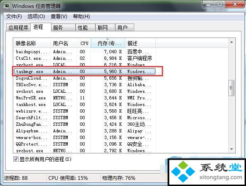Screen dimensions: 246x186
Task: Sort by 映像名称 column header
Action: [x=32, y=43]
